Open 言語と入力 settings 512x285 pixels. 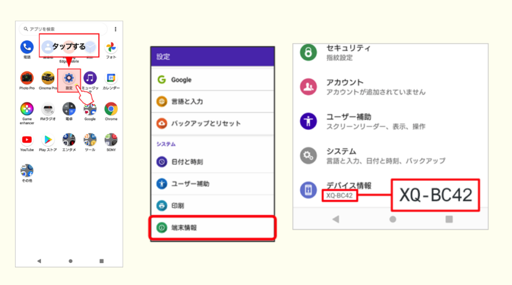[x=212, y=101]
